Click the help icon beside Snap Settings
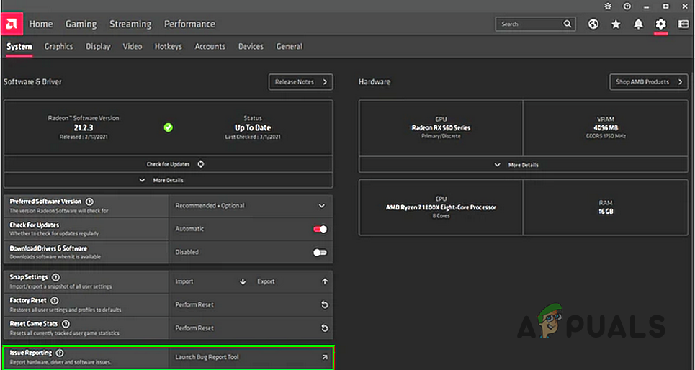Image resolution: width=695 pixels, height=370 pixels. 55,277
